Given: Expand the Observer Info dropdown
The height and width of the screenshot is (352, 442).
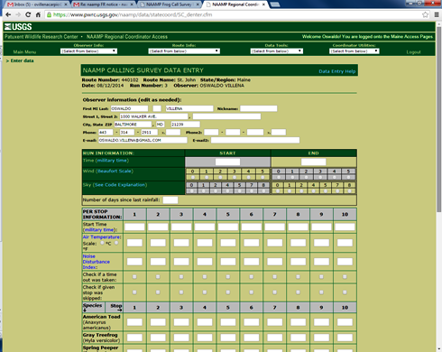Looking at the screenshot, I should click(x=88, y=51).
